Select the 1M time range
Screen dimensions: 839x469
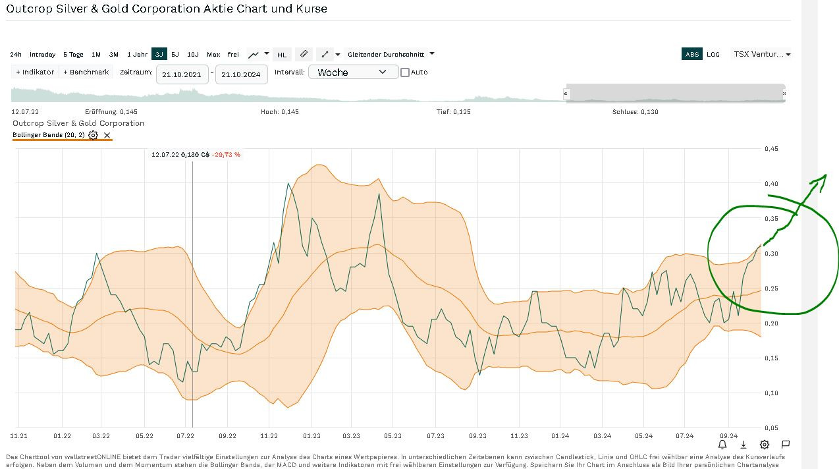click(x=96, y=54)
